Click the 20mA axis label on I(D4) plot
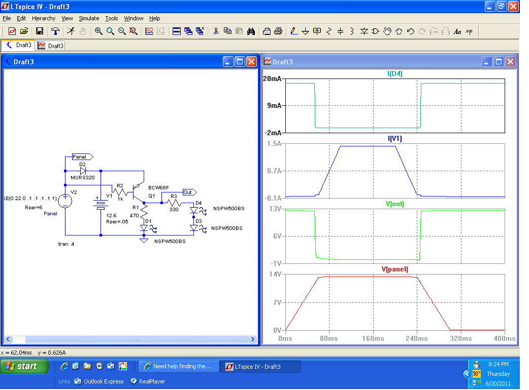 (272, 79)
